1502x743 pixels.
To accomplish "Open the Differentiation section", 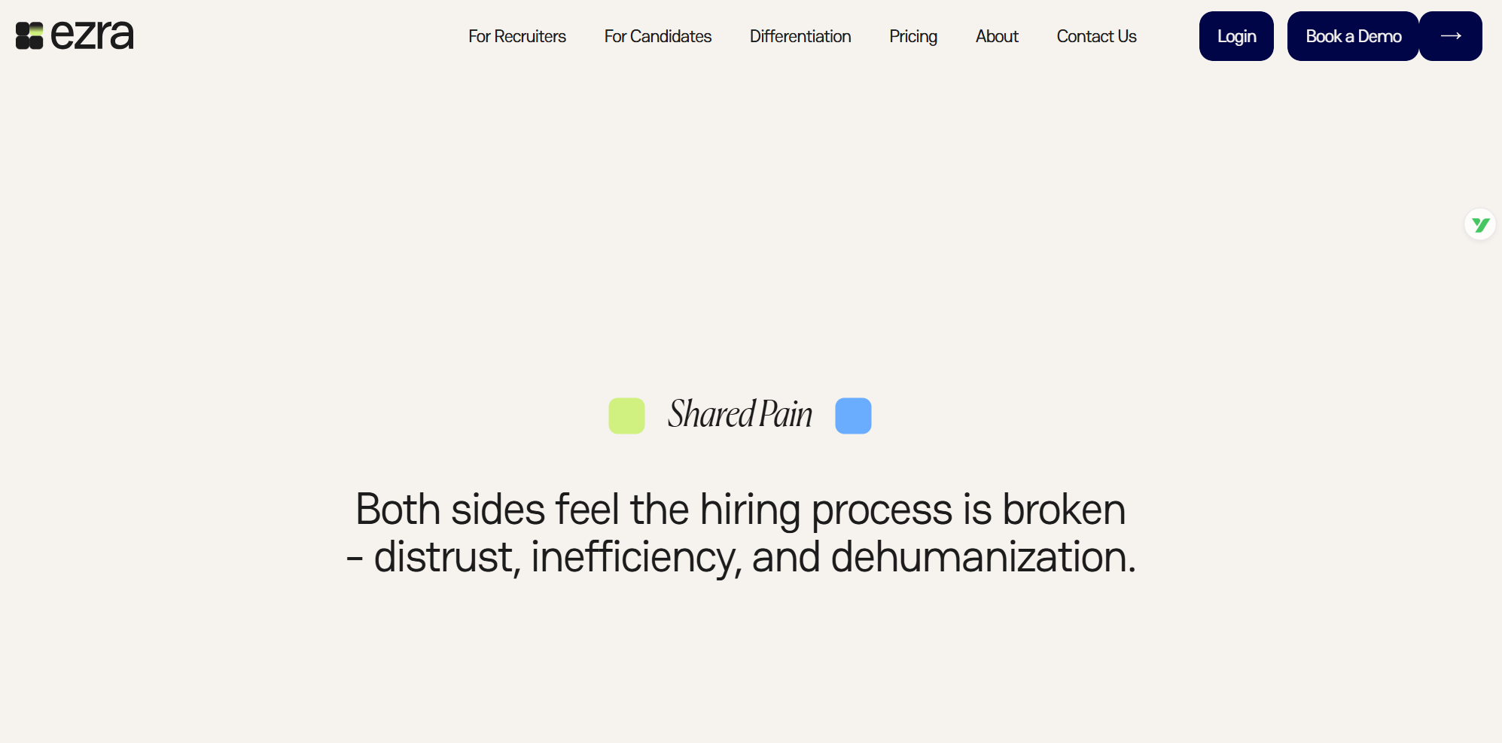I will pyautogui.click(x=800, y=36).
